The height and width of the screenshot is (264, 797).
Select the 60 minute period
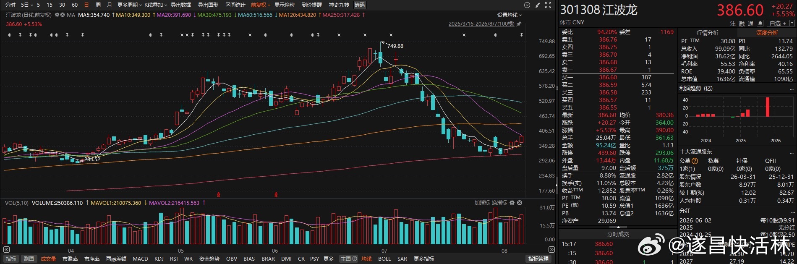coord(75,5)
